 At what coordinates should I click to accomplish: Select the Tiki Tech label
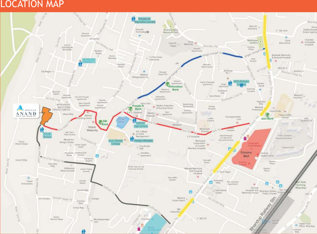pyautogui.click(x=283, y=31)
